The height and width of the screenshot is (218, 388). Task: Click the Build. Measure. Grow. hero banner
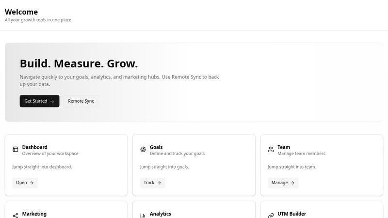point(194,82)
